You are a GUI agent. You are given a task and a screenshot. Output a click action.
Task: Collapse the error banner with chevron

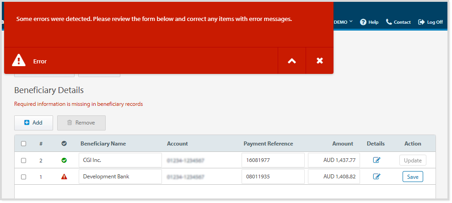pos(291,61)
